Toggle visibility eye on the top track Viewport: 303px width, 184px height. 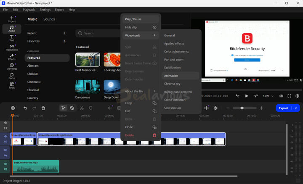[5, 123]
